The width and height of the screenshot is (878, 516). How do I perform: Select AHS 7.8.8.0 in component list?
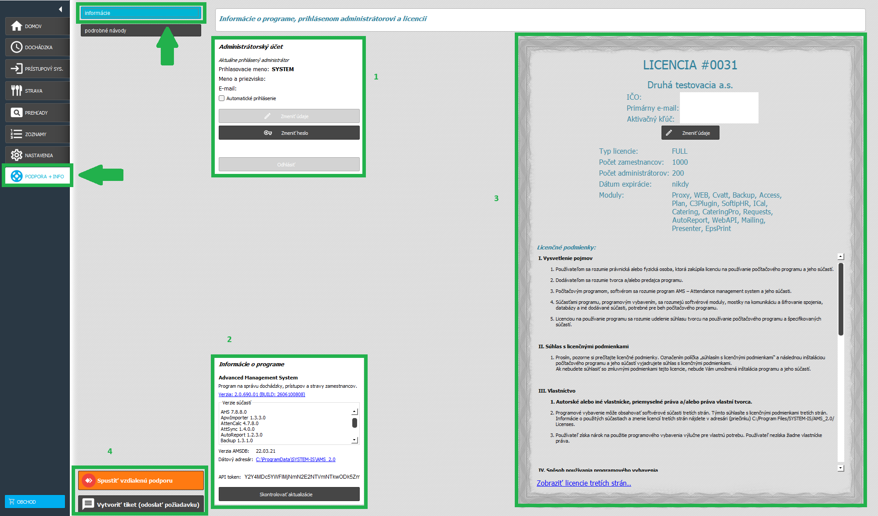click(234, 412)
